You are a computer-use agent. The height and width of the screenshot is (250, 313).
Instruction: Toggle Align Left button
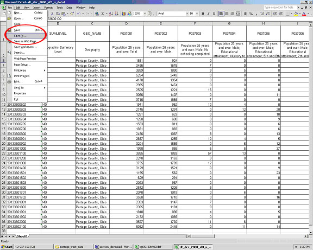click(221, 14)
